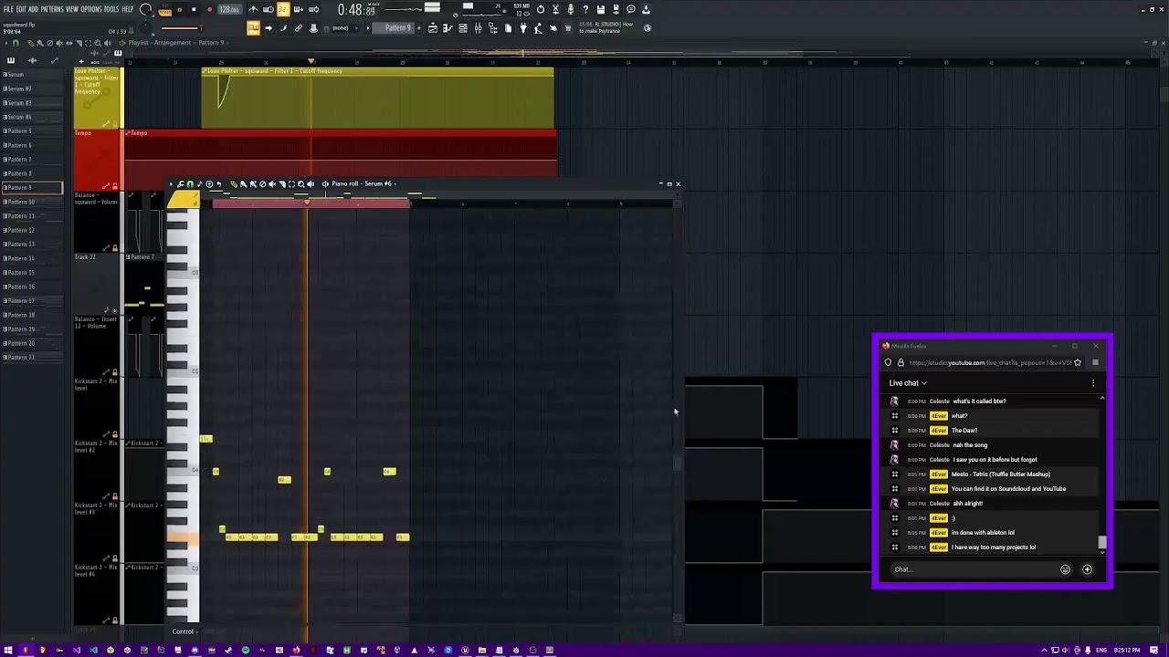Viewport: 1169px width, 657px height.
Task: Open the scissors audio editor icon
Action: (555, 9)
